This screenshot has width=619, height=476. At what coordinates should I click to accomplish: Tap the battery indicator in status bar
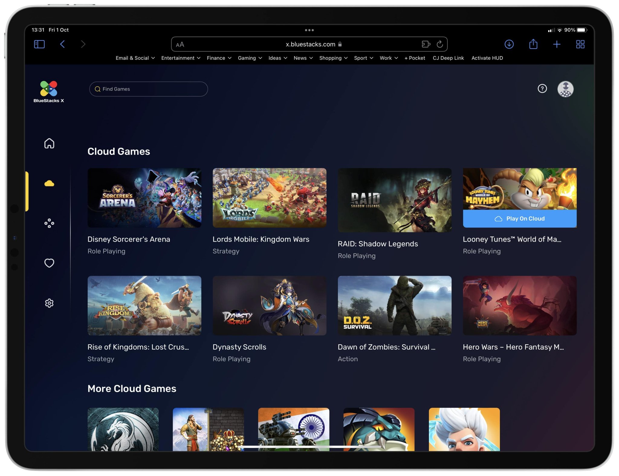click(582, 30)
